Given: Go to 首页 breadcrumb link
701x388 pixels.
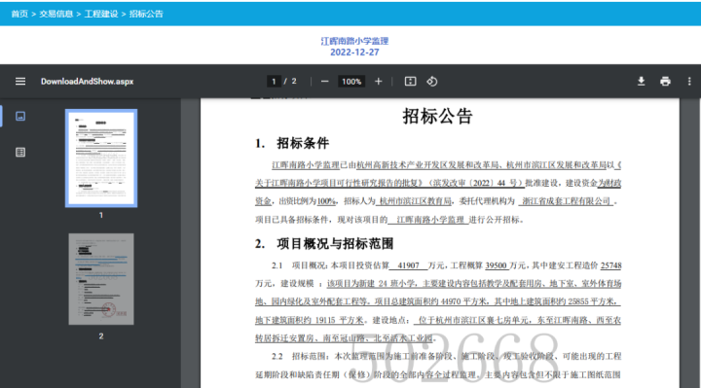Looking at the screenshot, I should [19, 14].
